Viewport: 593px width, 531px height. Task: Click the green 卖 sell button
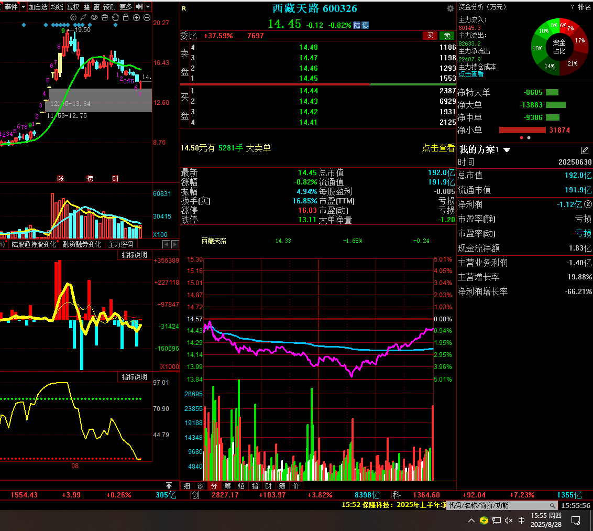(447, 36)
